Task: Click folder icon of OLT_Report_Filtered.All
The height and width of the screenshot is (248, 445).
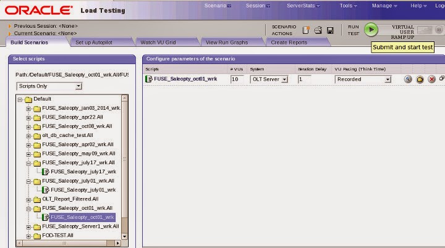Action: click(x=37, y=199)
